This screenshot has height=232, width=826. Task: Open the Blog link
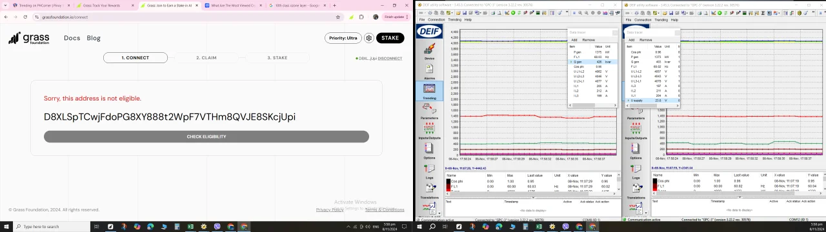[x=94, y=38]
